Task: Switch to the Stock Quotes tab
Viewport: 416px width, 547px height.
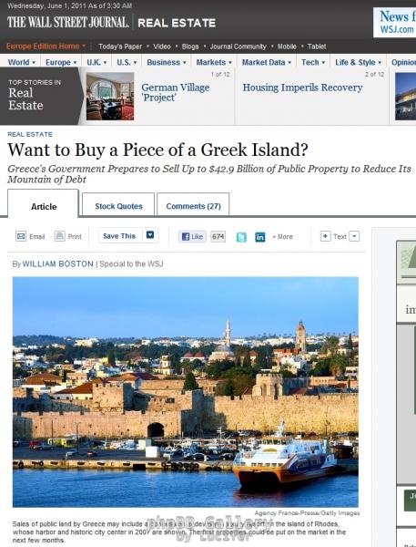Action: click(118, 205)
